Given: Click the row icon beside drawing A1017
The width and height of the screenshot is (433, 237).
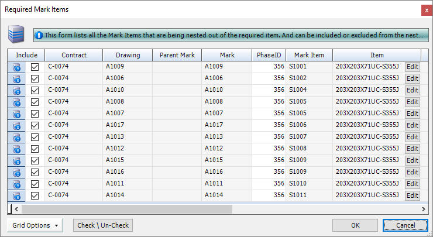Looking at the screenshot, I should (x=16, y=125).
